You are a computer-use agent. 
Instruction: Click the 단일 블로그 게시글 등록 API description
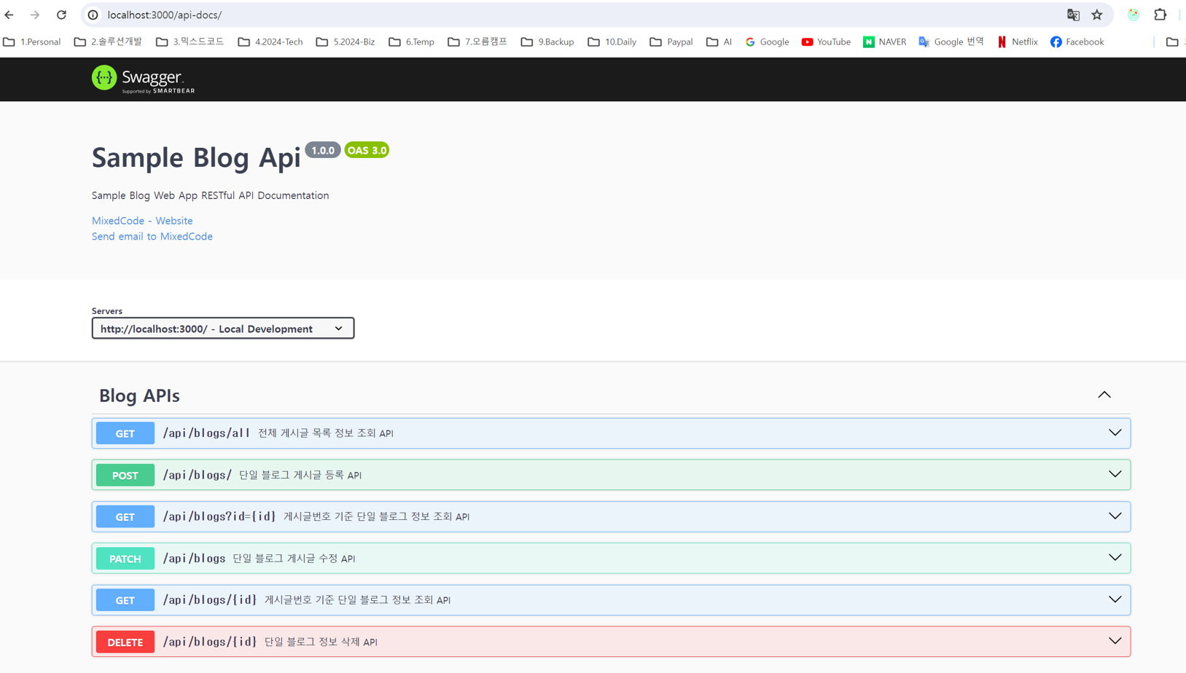pyautogui.click(x=300, y=475)
